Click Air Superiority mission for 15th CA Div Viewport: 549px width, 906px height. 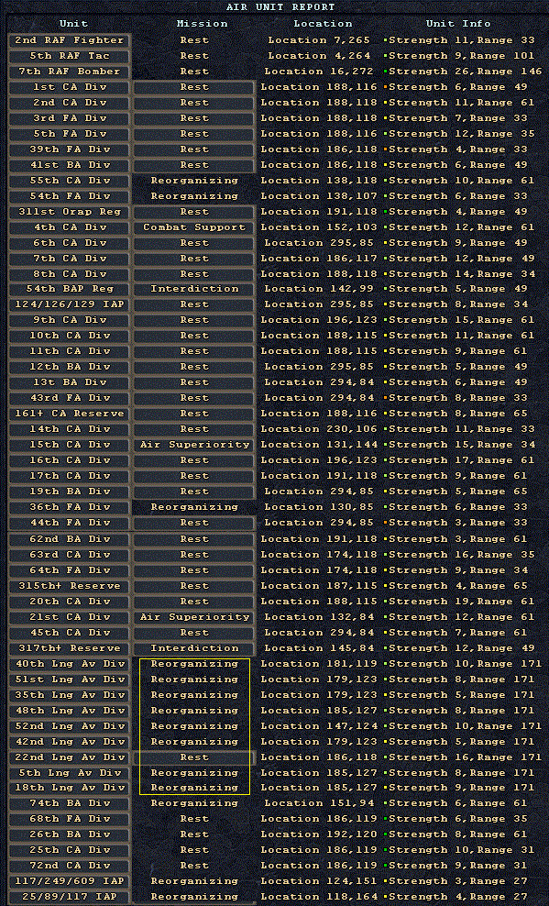pyautogui.click(x=194, y=445)
